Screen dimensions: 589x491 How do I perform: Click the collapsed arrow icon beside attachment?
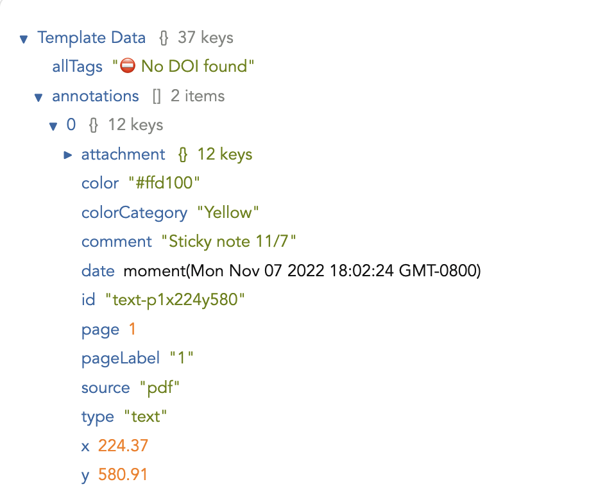pyautogui.click(x=67, y=154)
